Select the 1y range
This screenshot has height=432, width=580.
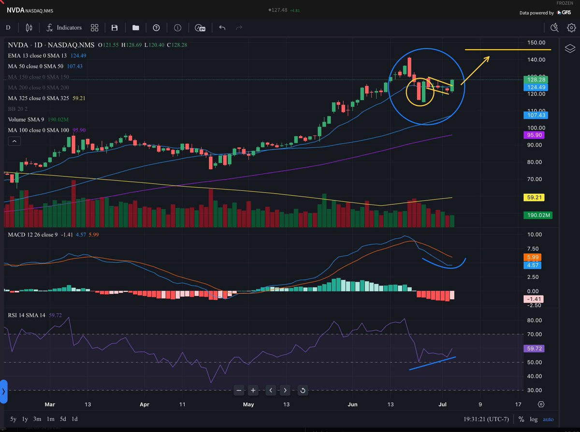coord(25,419)
